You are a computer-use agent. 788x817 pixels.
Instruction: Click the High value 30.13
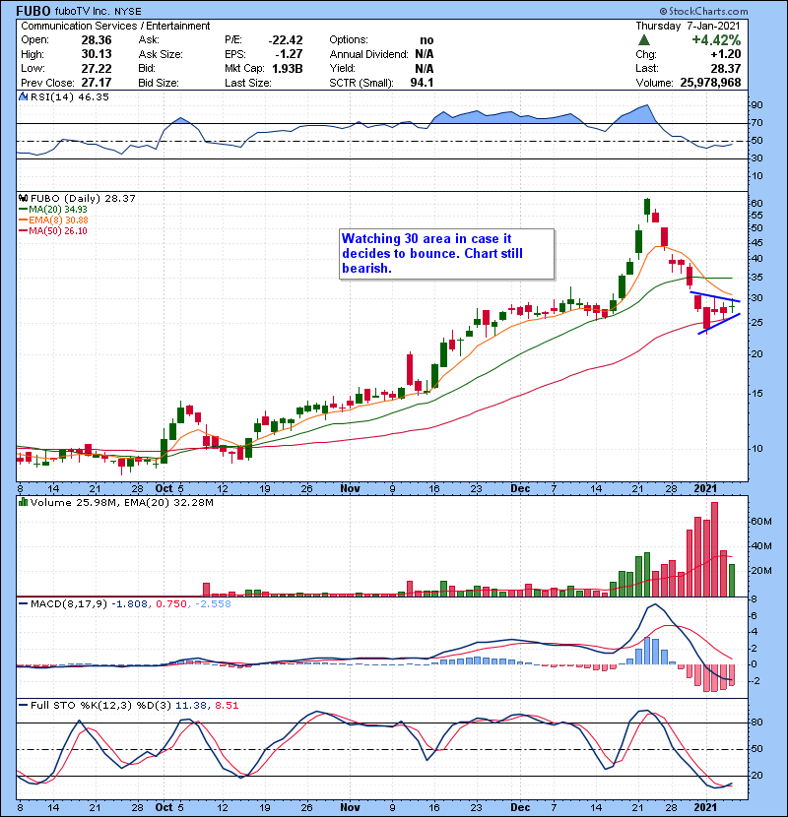pyautogui.click(x=97, y=54)
